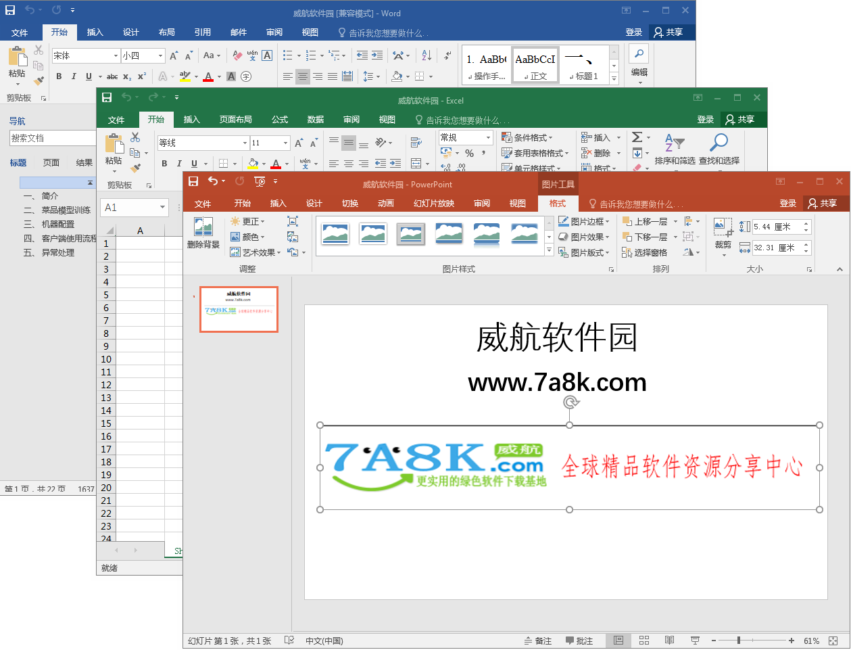
Task: Click Format Painter brush in Word clipboard group
Action: tap(39, 81)
